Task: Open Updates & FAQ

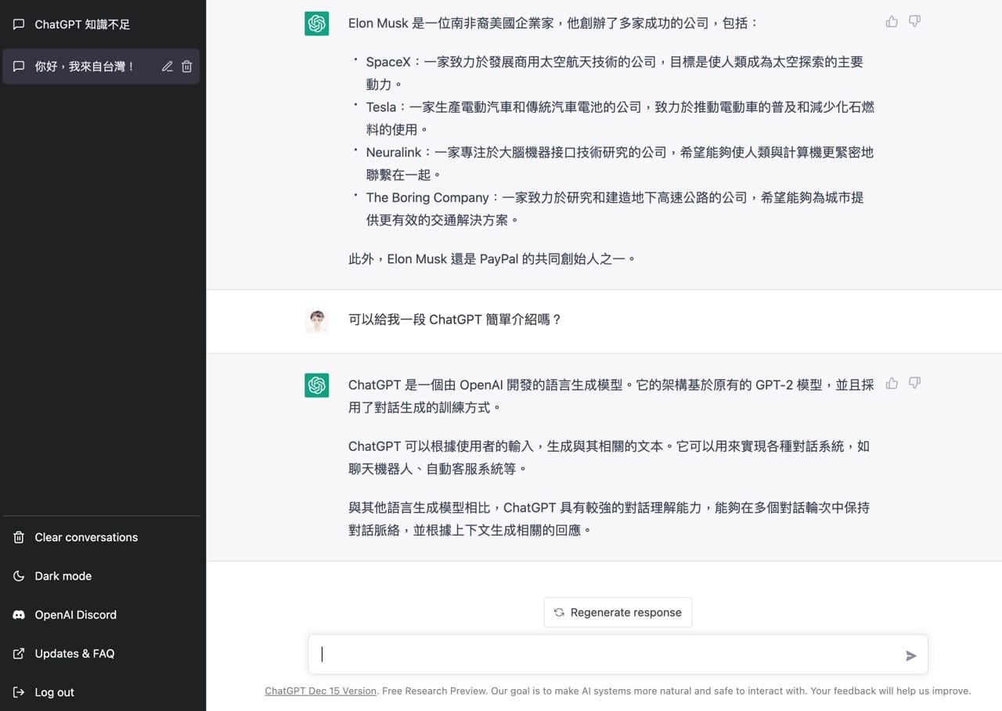Action: tap(101, 653)
